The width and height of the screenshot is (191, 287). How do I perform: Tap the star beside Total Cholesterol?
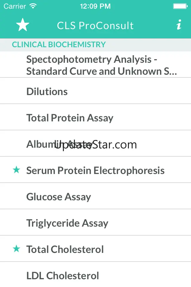(16, 249)
